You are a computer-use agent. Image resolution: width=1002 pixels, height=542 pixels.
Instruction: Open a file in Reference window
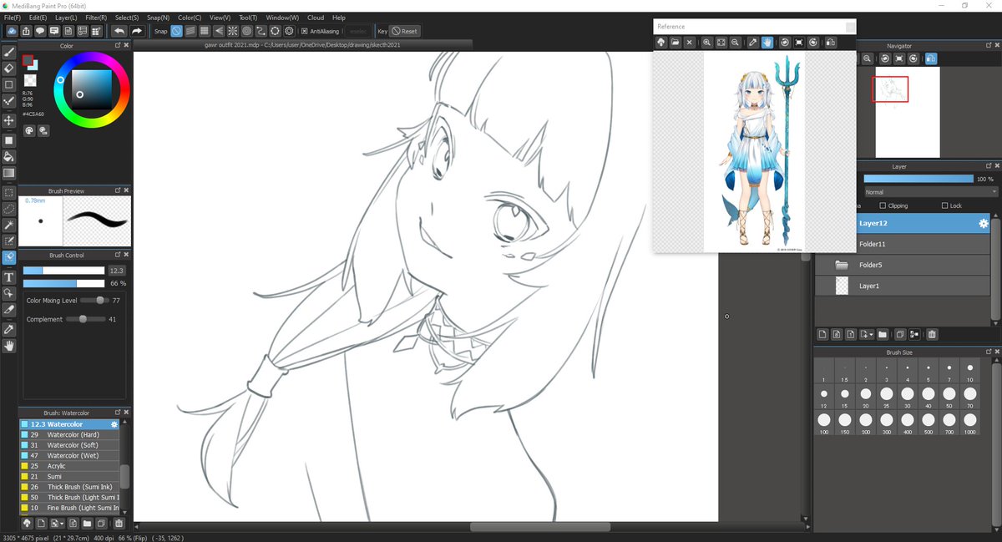[x=675, y=42]
